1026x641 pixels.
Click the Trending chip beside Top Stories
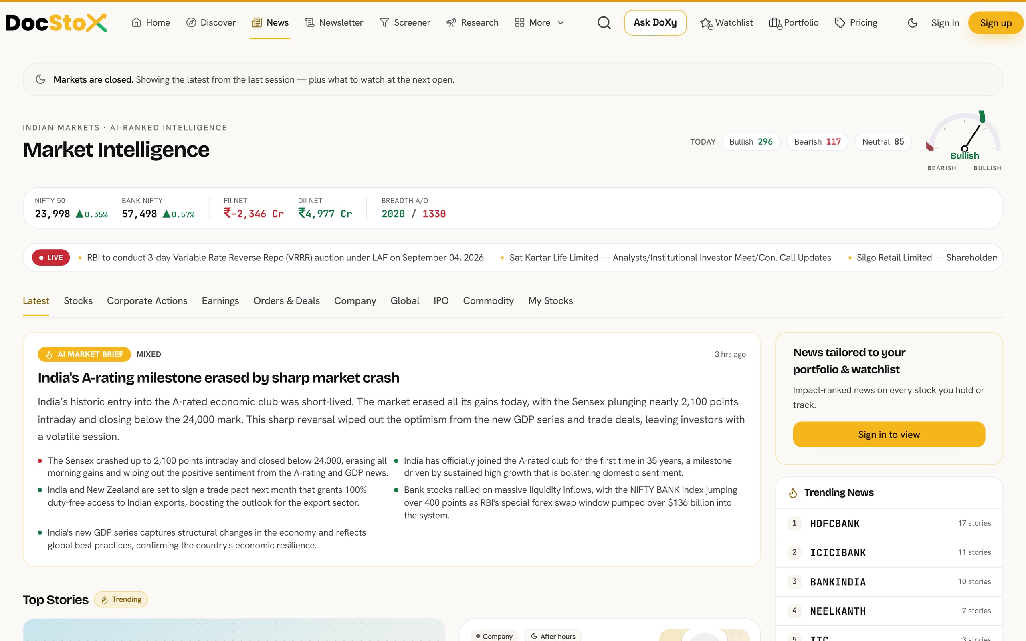(121, 599)
